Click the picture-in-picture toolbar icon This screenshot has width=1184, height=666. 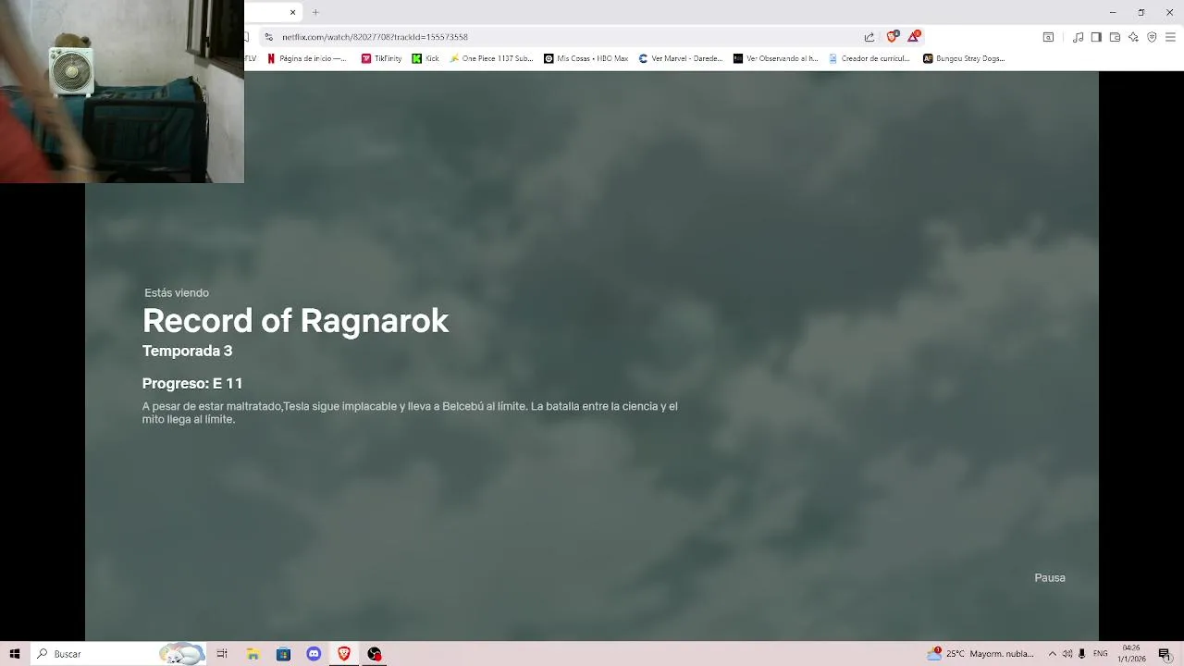pos(1048,37)
